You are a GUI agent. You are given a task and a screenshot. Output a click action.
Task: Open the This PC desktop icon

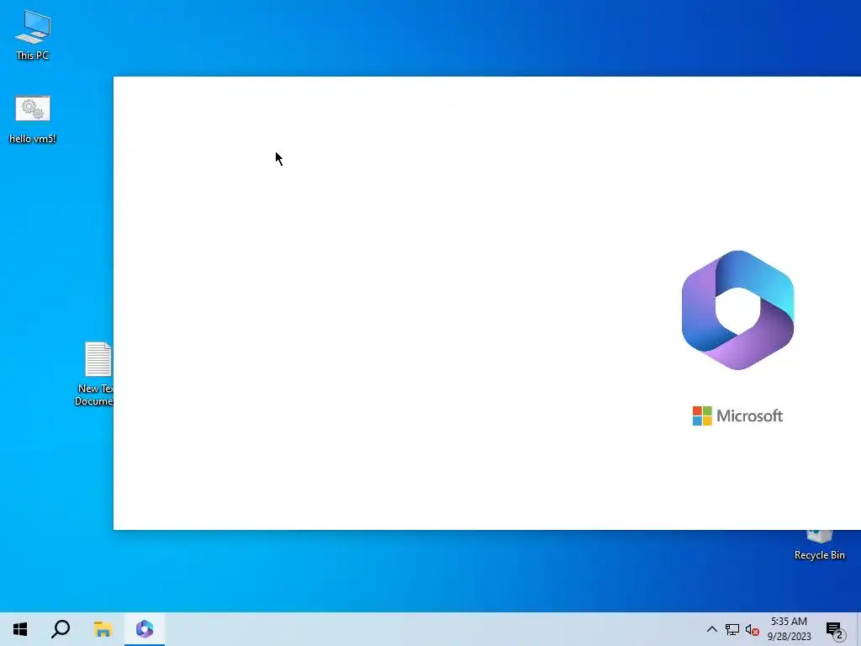tap(33, 34)
